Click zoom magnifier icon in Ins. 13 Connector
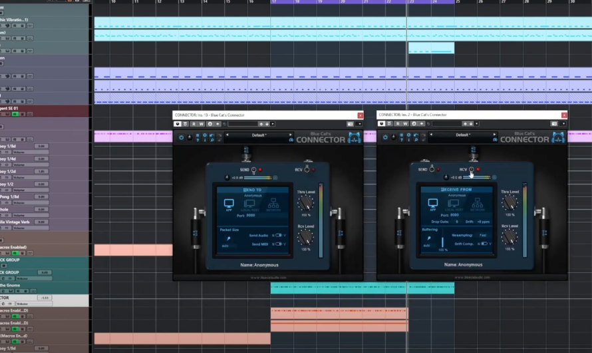This screenshot has height=353, width=592. click(212, 141)
